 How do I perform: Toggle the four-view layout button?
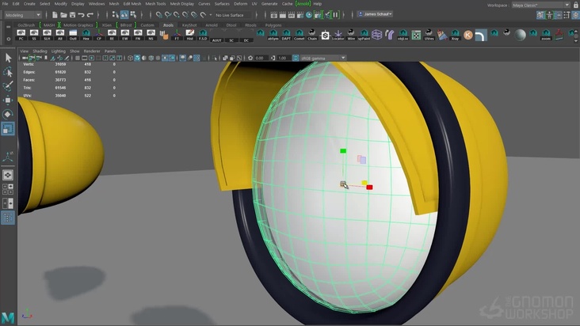point(8,190)
